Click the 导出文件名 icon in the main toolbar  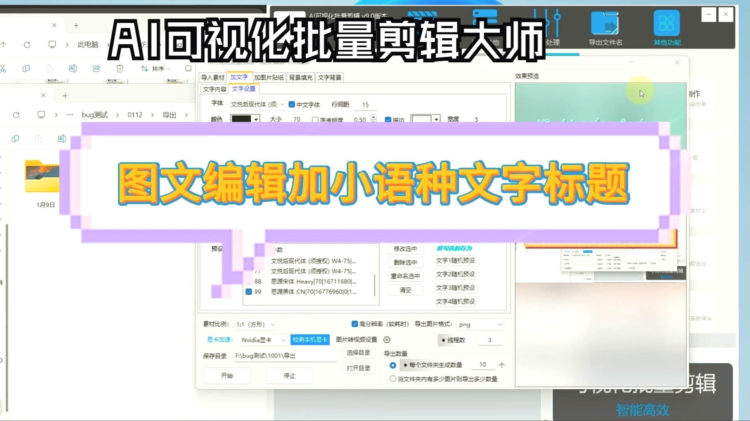[x=605, y=28]
